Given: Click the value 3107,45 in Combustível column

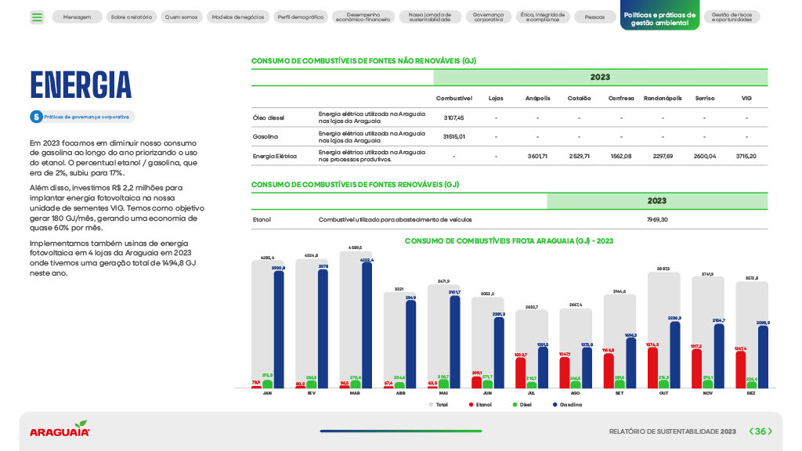Looking at the screenshot, I should tap(453, 117).
